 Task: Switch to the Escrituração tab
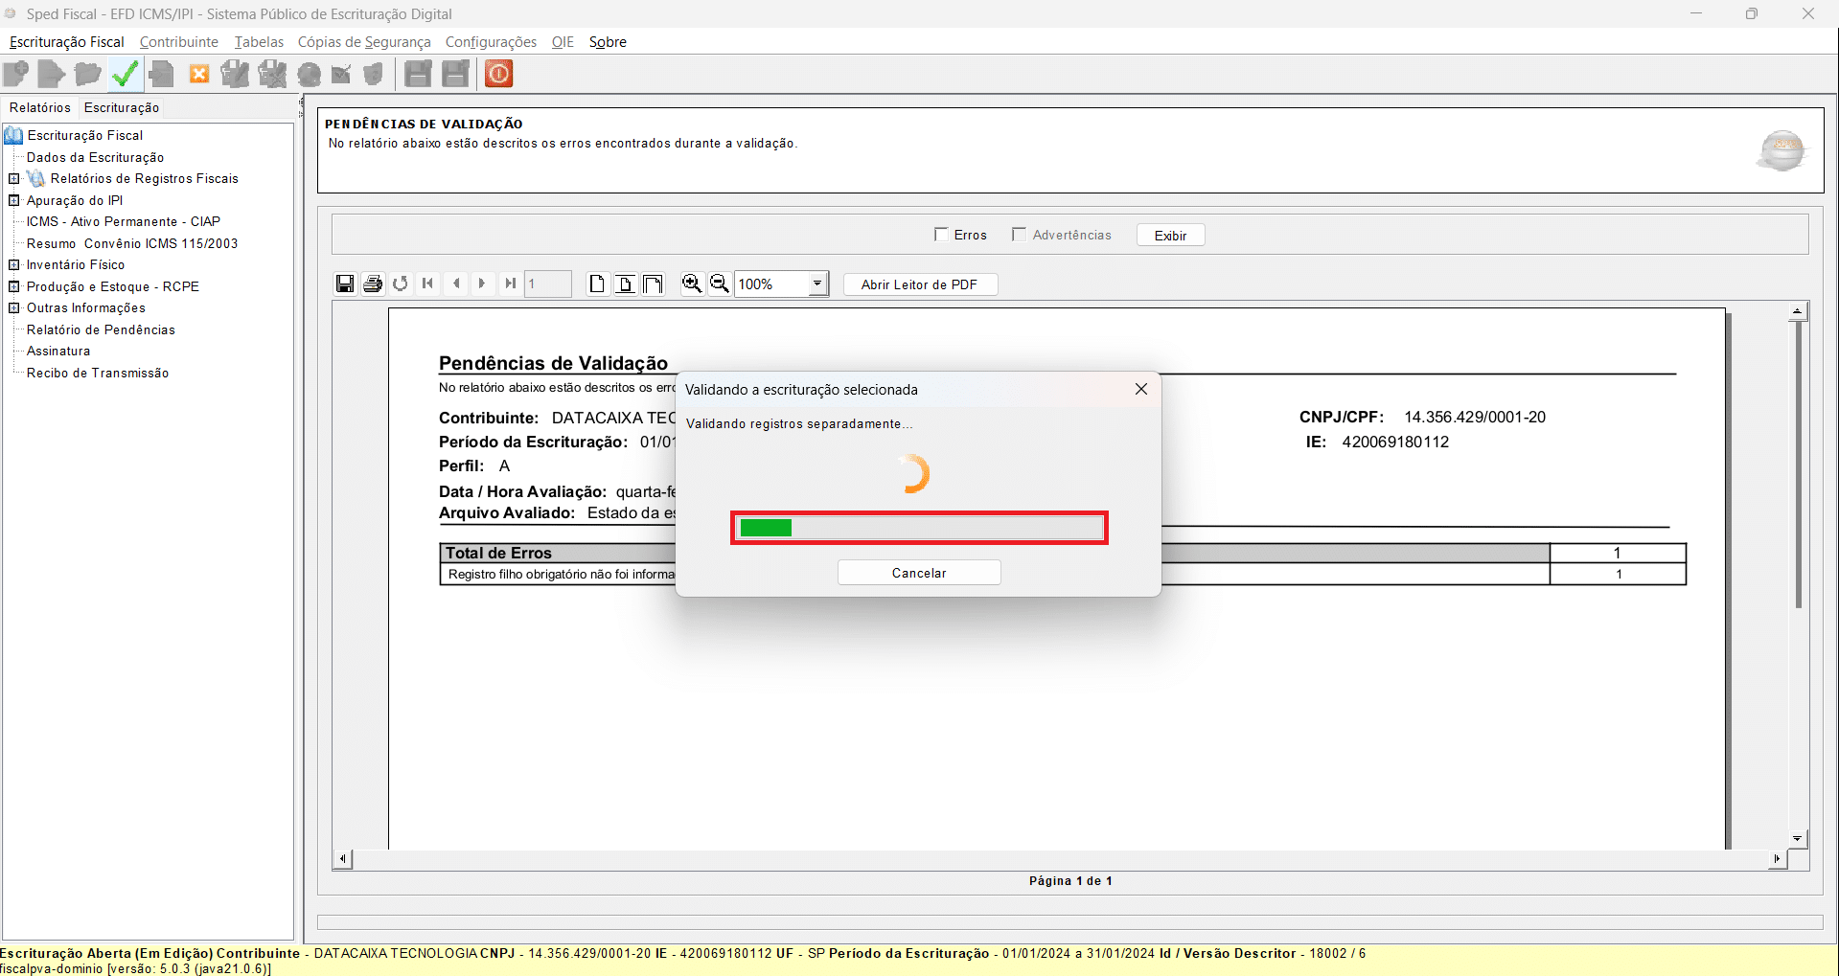tap(121, 107)
